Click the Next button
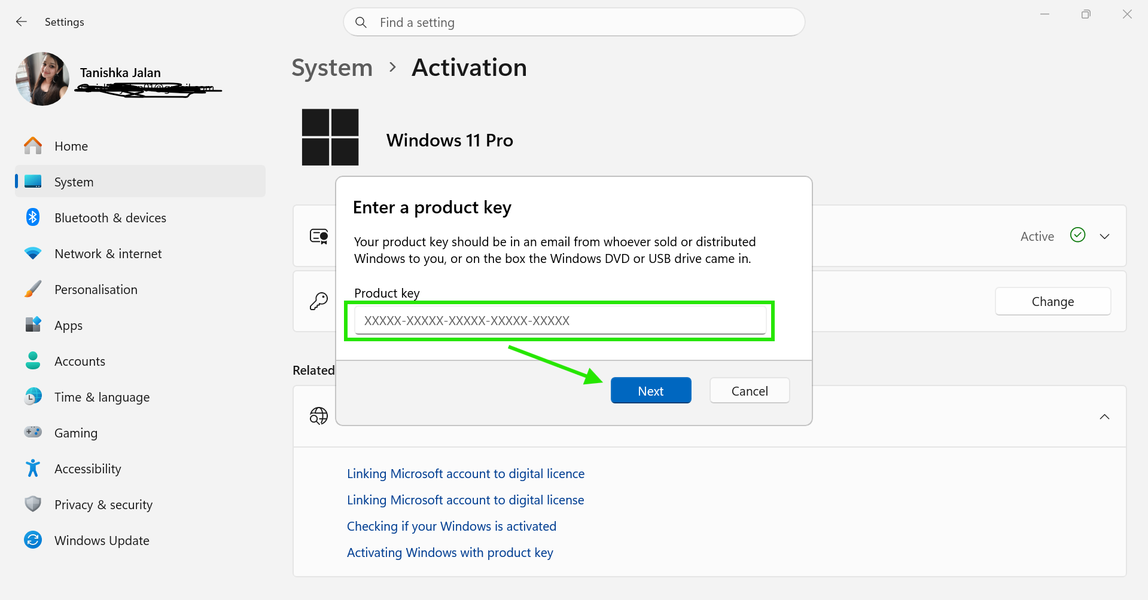Screen dimensions: 1148x600 click(651, 391)
